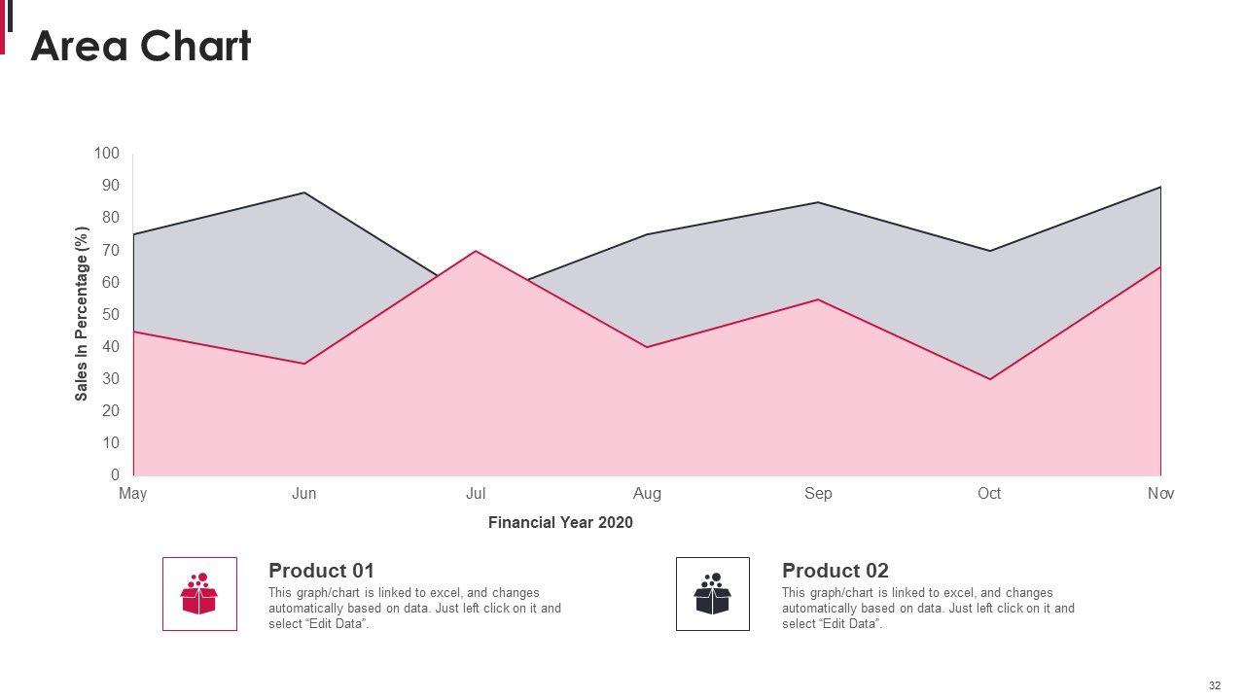
Task: Click the dark Product 02 box icon
Action: (713, 594)
